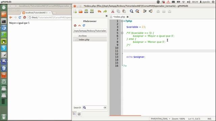Click the Save As toolbar icon
This screenshot has width=216, height=121.
(x=92, y=11)
